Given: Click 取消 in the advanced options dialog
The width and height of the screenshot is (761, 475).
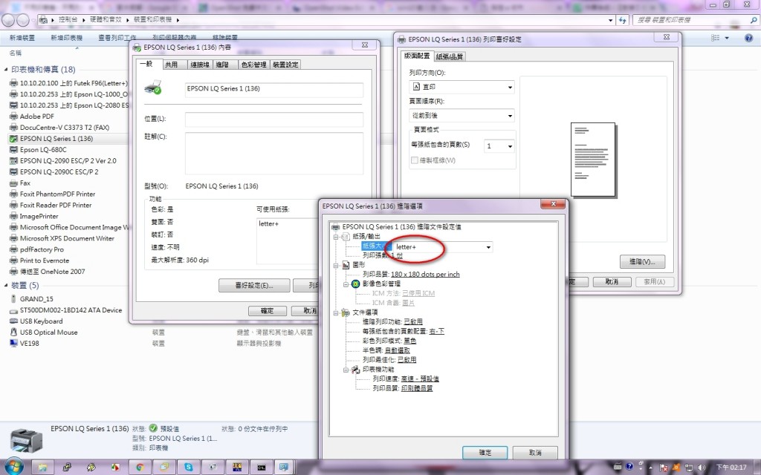Looking at the screenshot, I should pos(535,452).
